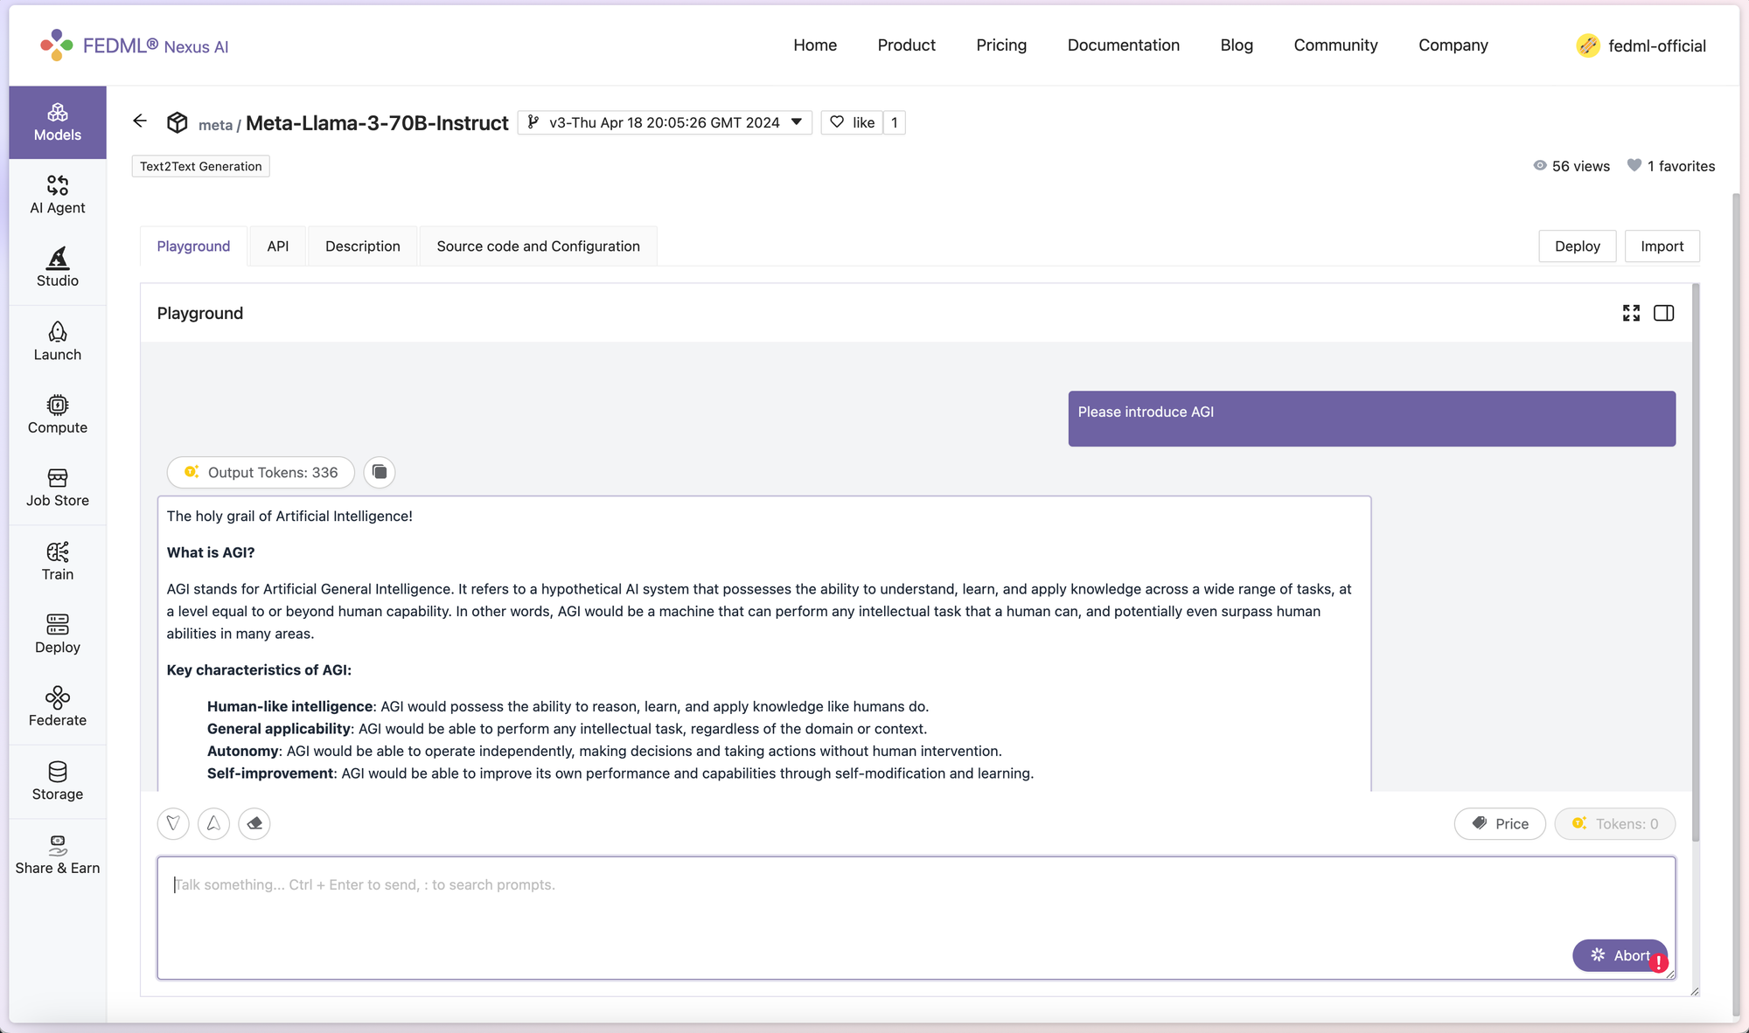The image size is (1749, 1033).
Task: Click the eraser clear-chat icon
Action: click(254, 823)
